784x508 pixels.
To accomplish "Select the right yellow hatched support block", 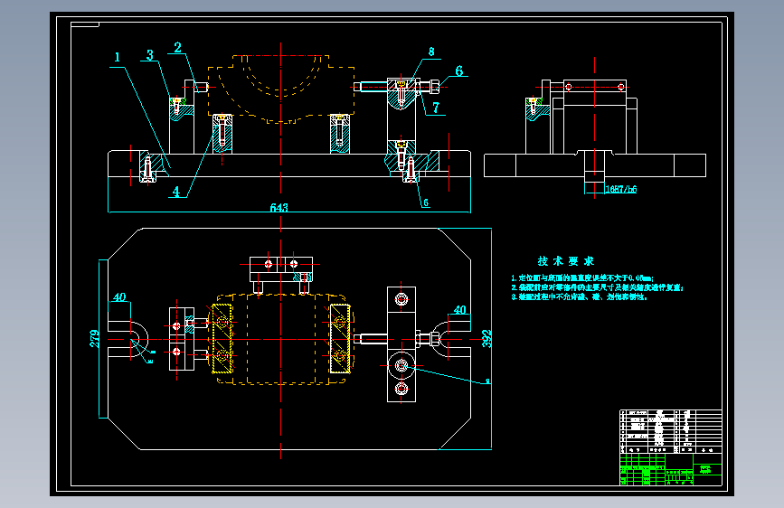I will (340, 338).
